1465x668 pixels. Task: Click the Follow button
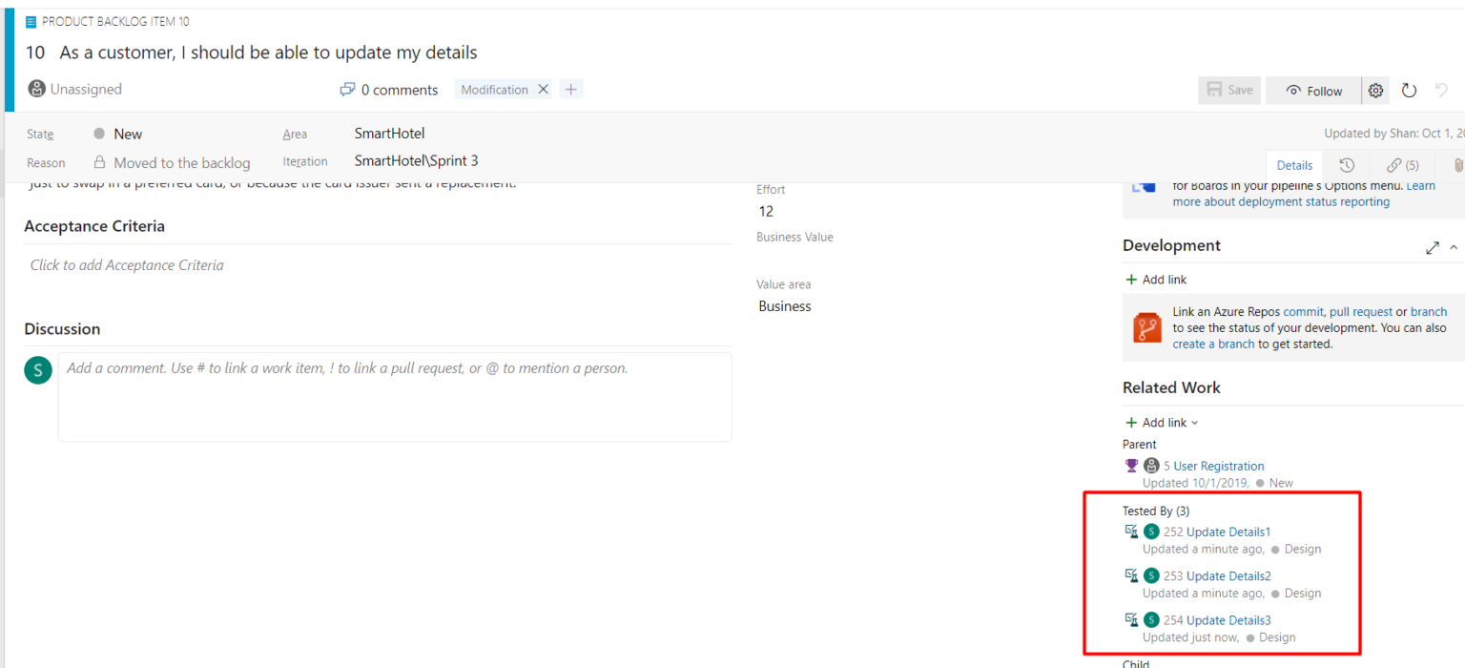[1312, 91]
